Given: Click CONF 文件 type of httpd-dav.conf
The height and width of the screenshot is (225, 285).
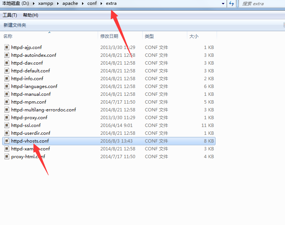Looking at the screenshot, I should click(156, 63).
